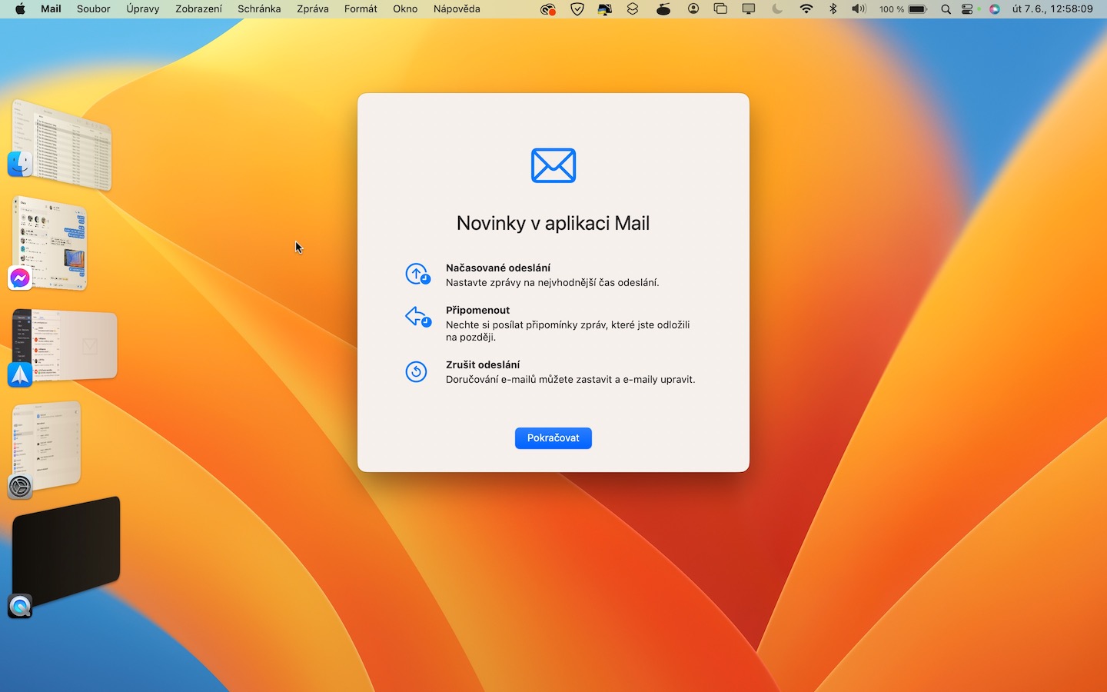1107x692 pixels.
Task: Open the Formát menu
Action: click(x=361, y=9)
